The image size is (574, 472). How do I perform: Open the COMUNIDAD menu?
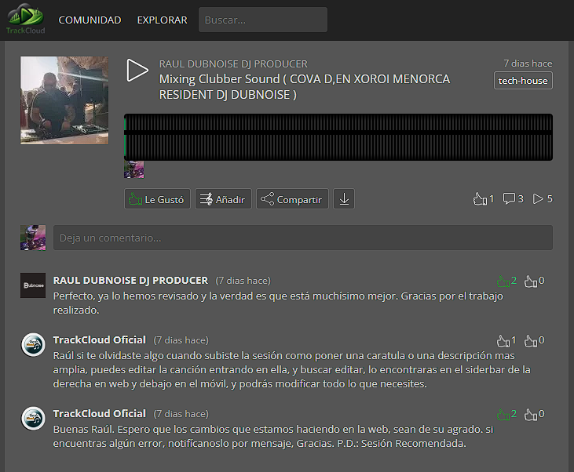coord(90,20)
